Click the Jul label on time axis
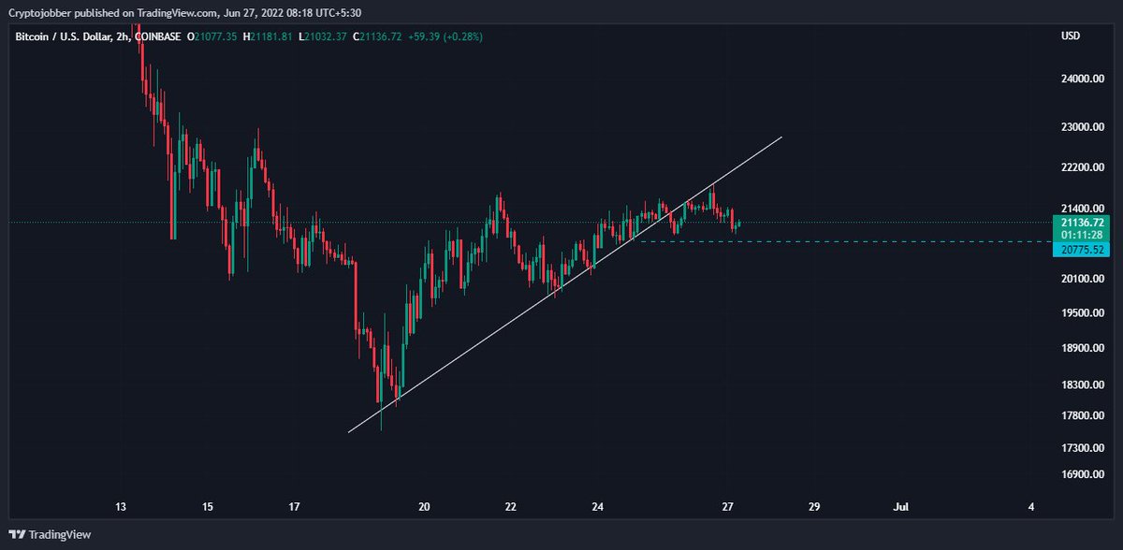 (901, 507)
